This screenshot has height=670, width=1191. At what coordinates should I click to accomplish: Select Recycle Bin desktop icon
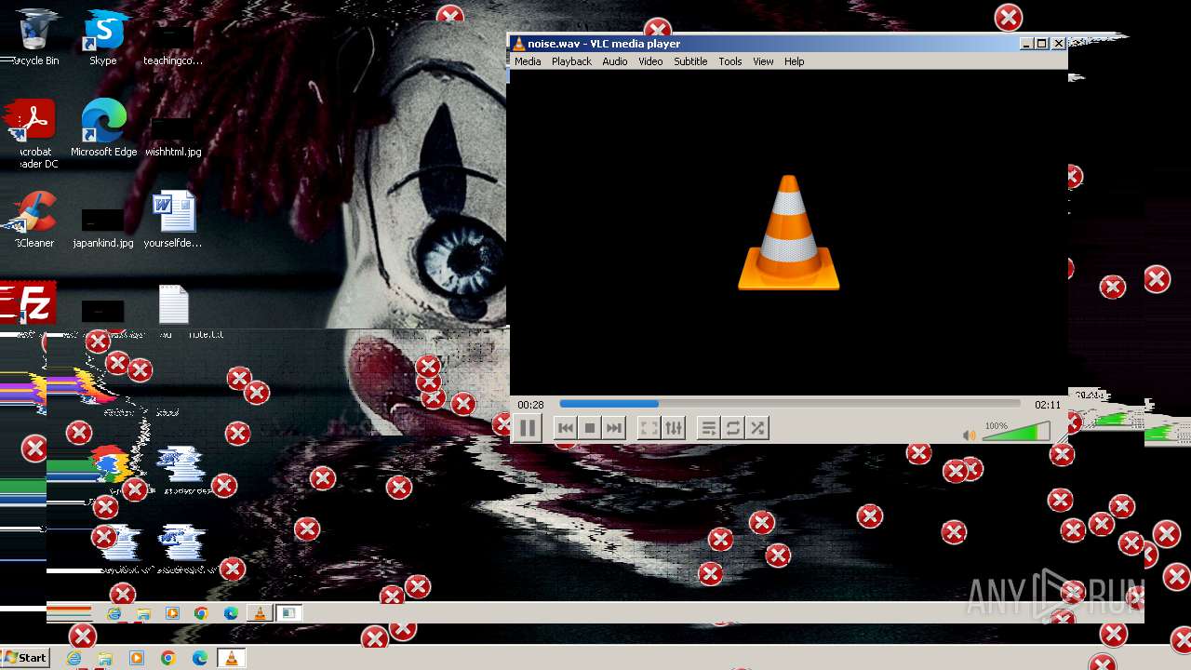pyautogui.click(x=34, y=38)
